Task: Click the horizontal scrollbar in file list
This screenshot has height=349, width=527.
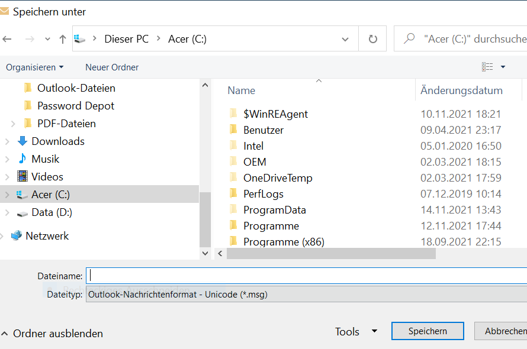Action: (x=330, y=254)
